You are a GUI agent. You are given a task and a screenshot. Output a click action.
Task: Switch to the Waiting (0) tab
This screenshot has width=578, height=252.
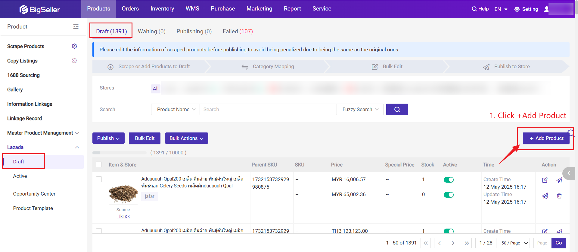click(152, 31)
